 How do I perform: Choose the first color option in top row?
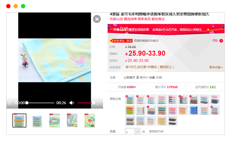(130, 99)
